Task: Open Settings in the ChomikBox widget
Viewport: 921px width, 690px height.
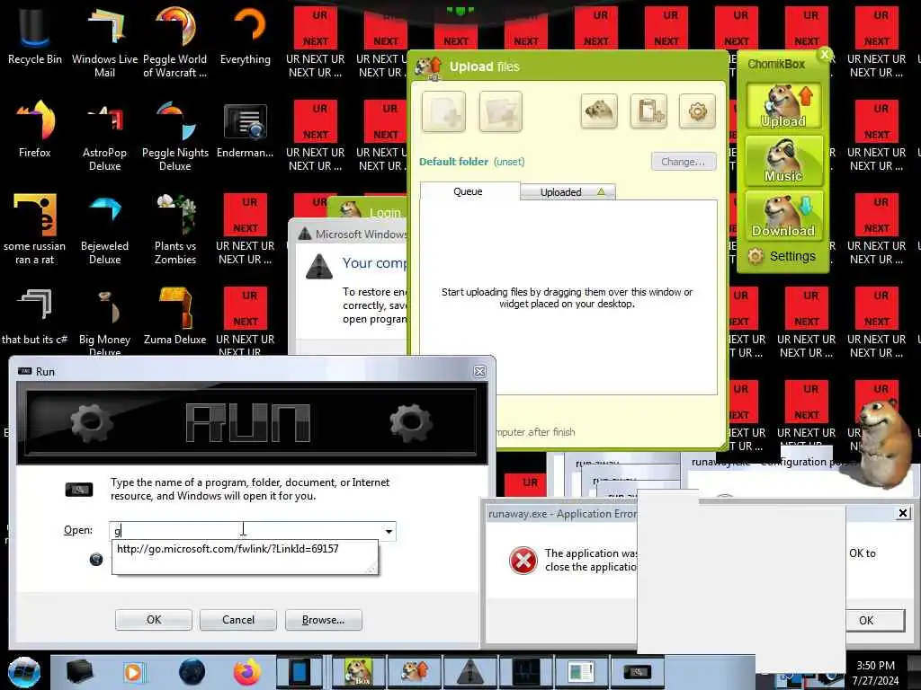Action: point(782,256)
